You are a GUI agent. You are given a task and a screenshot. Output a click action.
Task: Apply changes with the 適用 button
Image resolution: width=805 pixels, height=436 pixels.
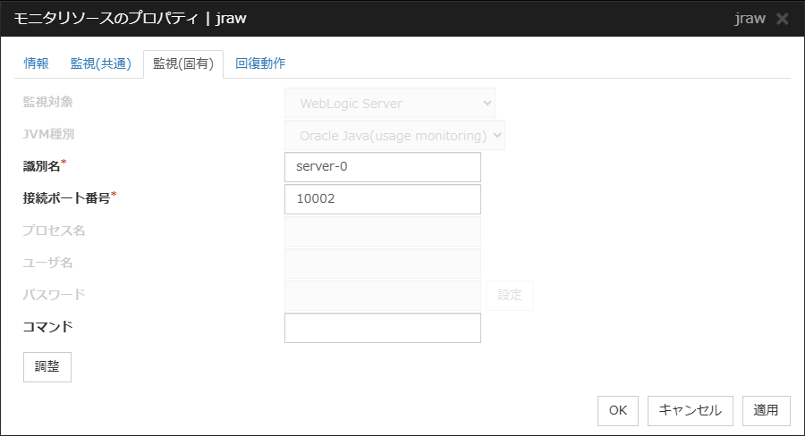pos(766,410)
